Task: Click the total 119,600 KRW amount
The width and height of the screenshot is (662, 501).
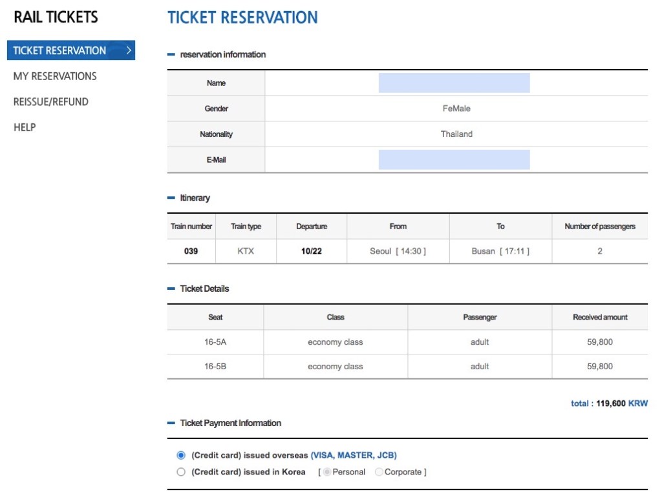Action: [609, 404]
